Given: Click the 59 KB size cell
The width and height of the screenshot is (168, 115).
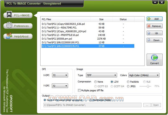Looking at the screenshot, I should [x=101, y=28].
